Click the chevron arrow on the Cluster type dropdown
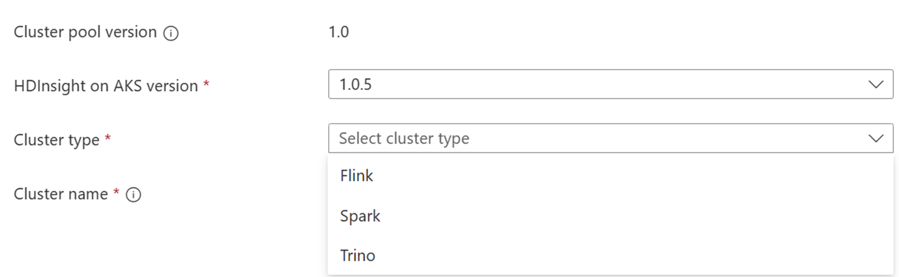Viewport: 899px width, 277px height. 875,139
